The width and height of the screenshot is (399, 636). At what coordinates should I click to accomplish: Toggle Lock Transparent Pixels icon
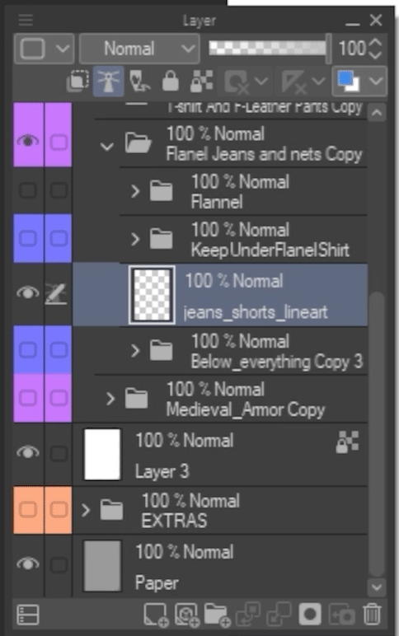click(201, 81)
